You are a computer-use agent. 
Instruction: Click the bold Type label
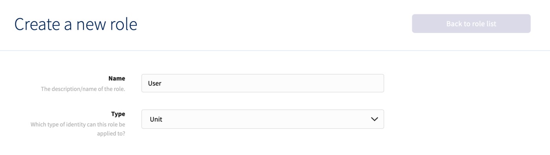[118, 114]
